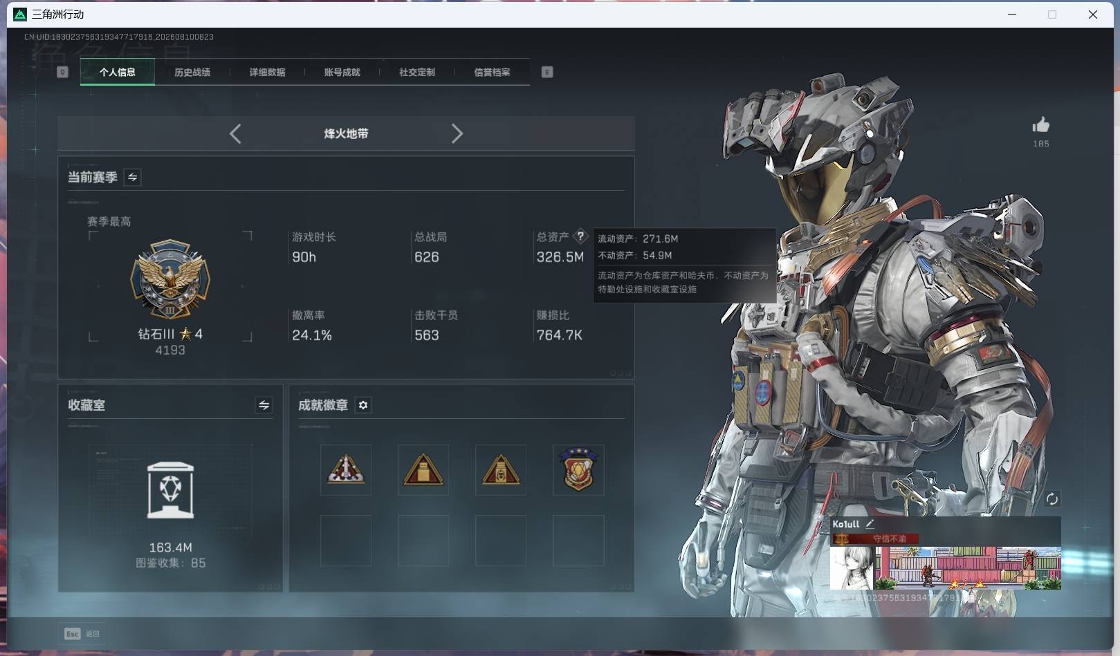Close the 三角洲行动 window
This screenshot has height=656, width=1120.
(x=1093, y=14)
